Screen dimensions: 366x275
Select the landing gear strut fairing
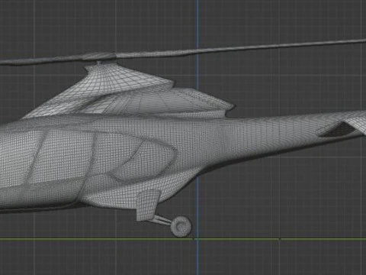click(x=148, y=205)
